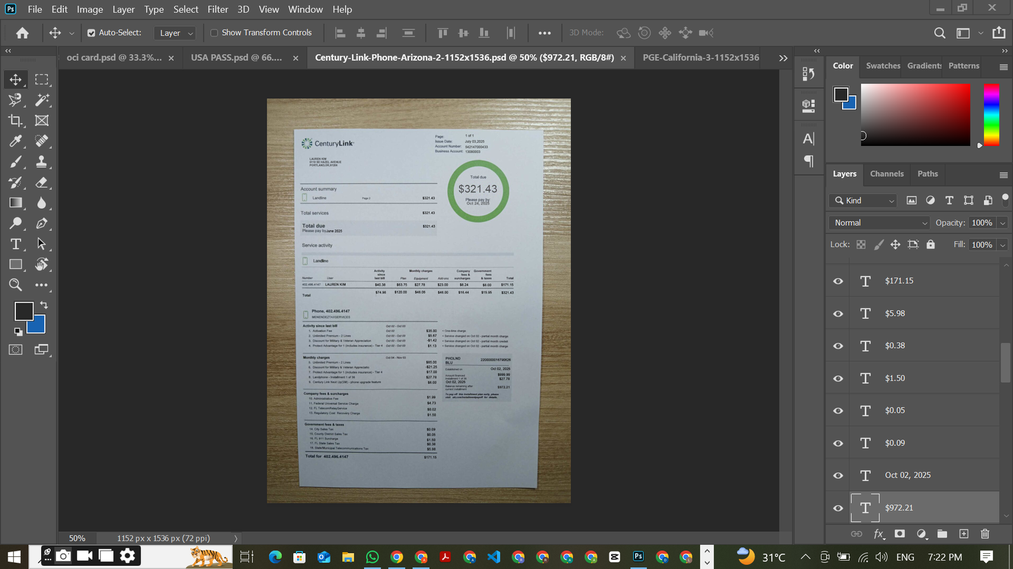
Task: Select the Rectangular Marquee tool
Action: 42,80
